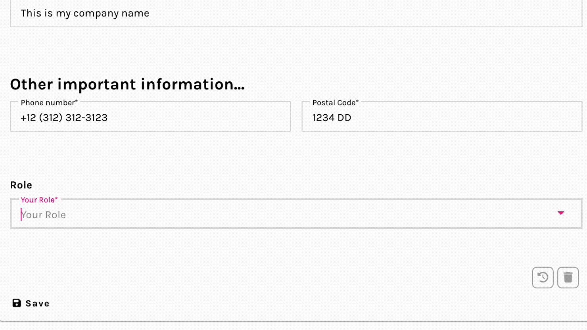Click the "Postal Code*" field label
Screen dimensions: 587x330
click(x=335, y=103)
